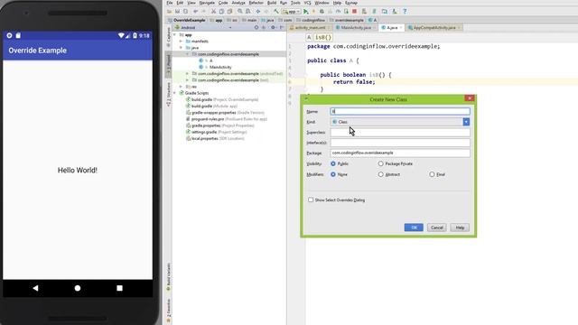Open the Structure side tool window
The image size is (578, 325).
tap(169, 95)
